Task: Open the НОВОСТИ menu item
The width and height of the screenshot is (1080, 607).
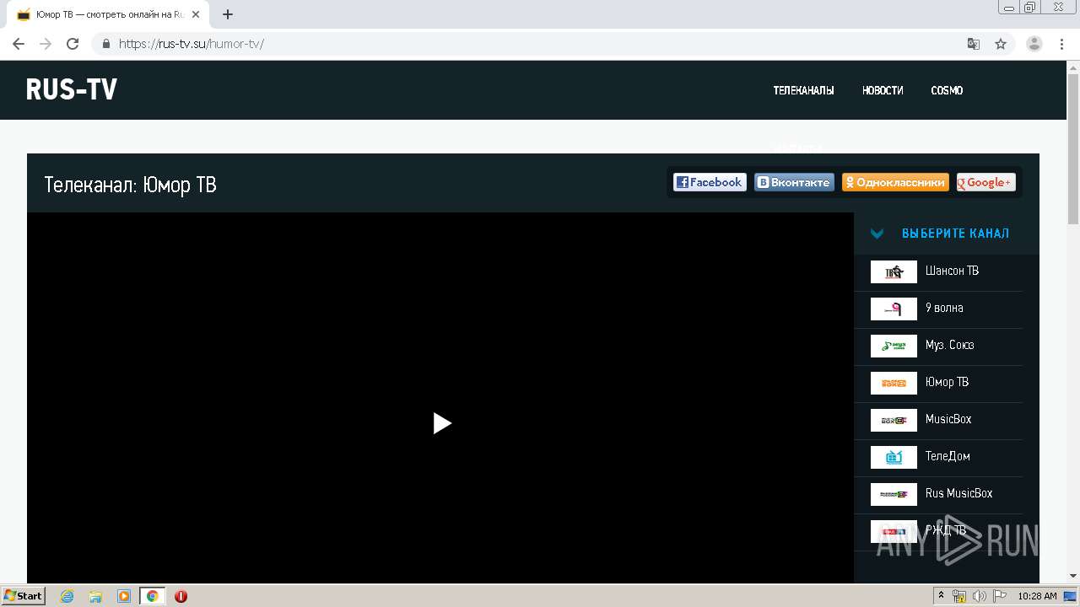Action: (x=883, y=90)
